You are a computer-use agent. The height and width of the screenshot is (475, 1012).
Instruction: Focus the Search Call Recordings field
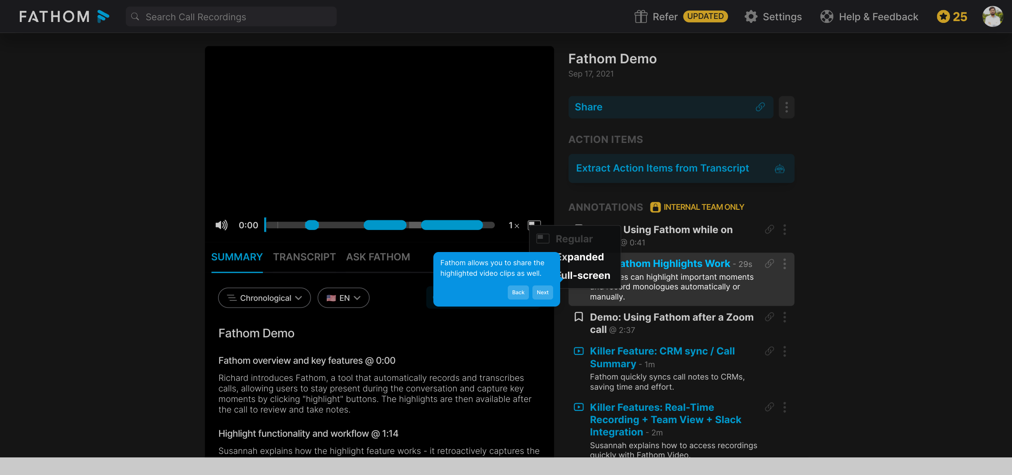[231, 17]
